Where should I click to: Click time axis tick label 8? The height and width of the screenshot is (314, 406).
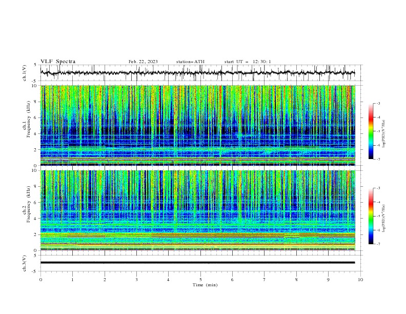tap(296, 280)
